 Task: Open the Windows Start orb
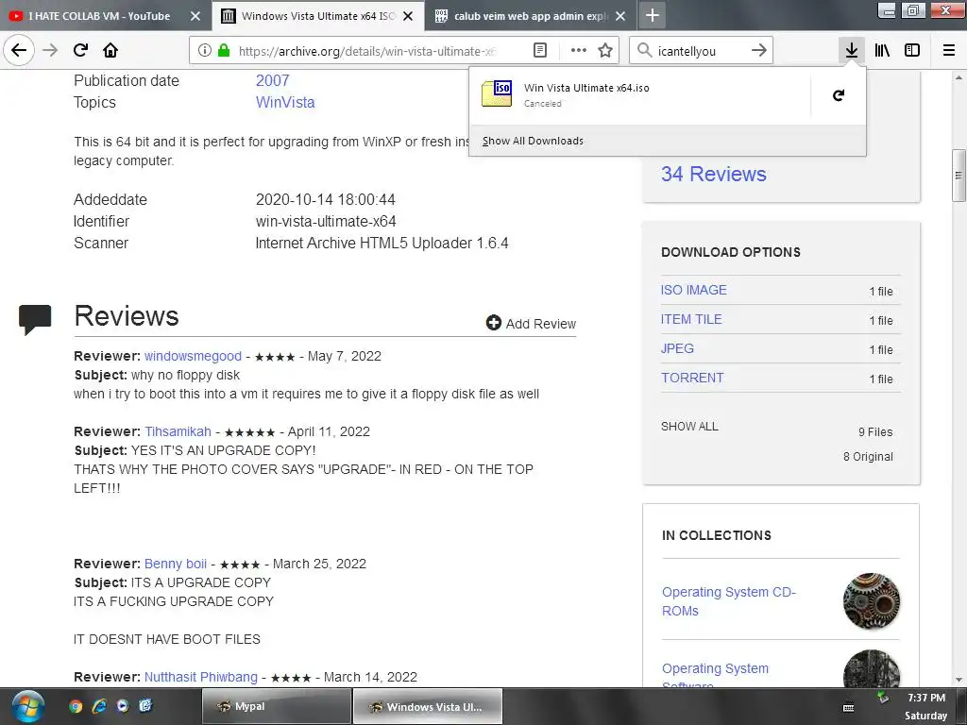pyautogui.click(x=27, y=706)
